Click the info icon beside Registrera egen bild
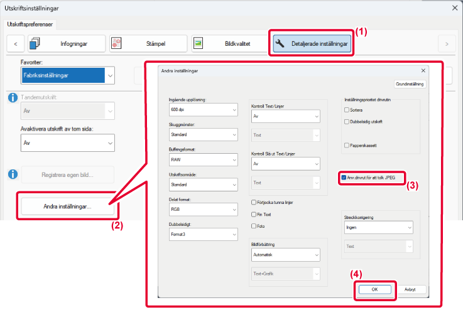Screen dimensions: 463x310 (13, 174)
